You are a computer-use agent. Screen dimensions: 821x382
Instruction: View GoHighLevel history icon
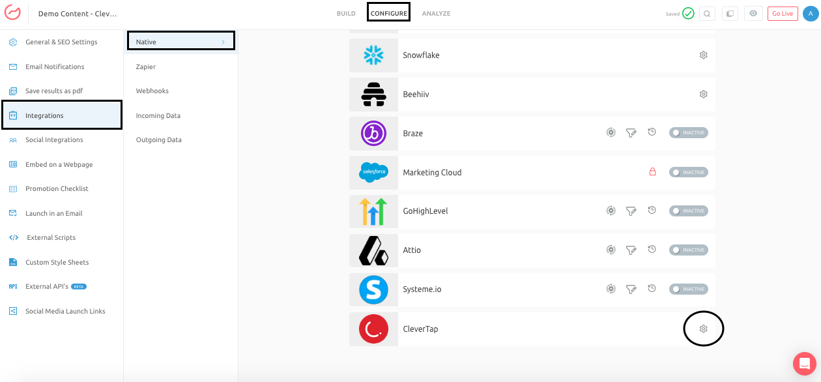(x=652, y=211)
